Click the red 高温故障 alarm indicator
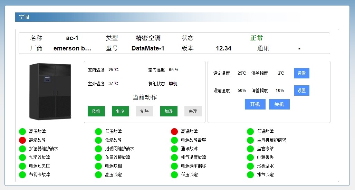 pos(174,131)
